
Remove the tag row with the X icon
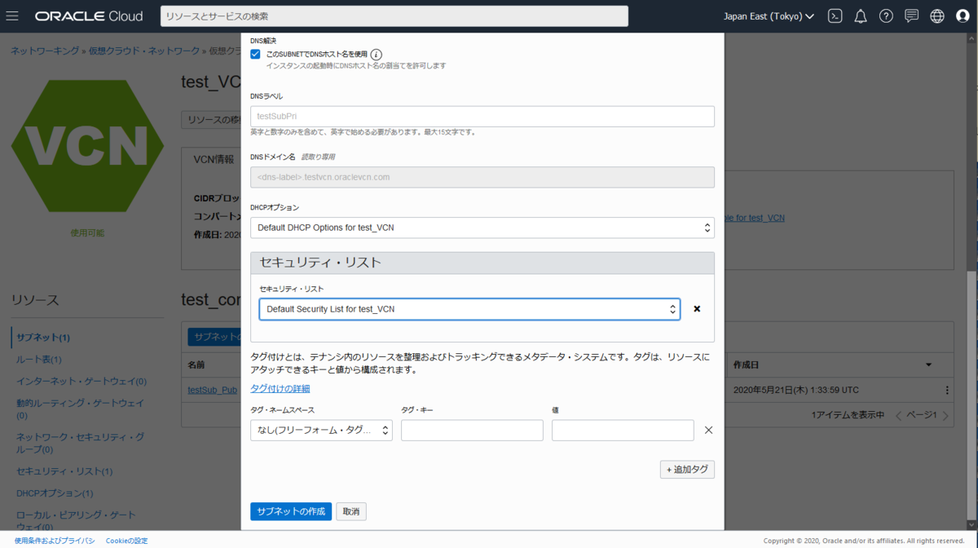(x=708, y=430)
